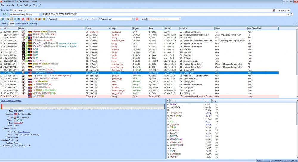The image size is (298, 162).
Task: Click the blue play Connect toolbar icon
Action: click(x=3, y=19)
